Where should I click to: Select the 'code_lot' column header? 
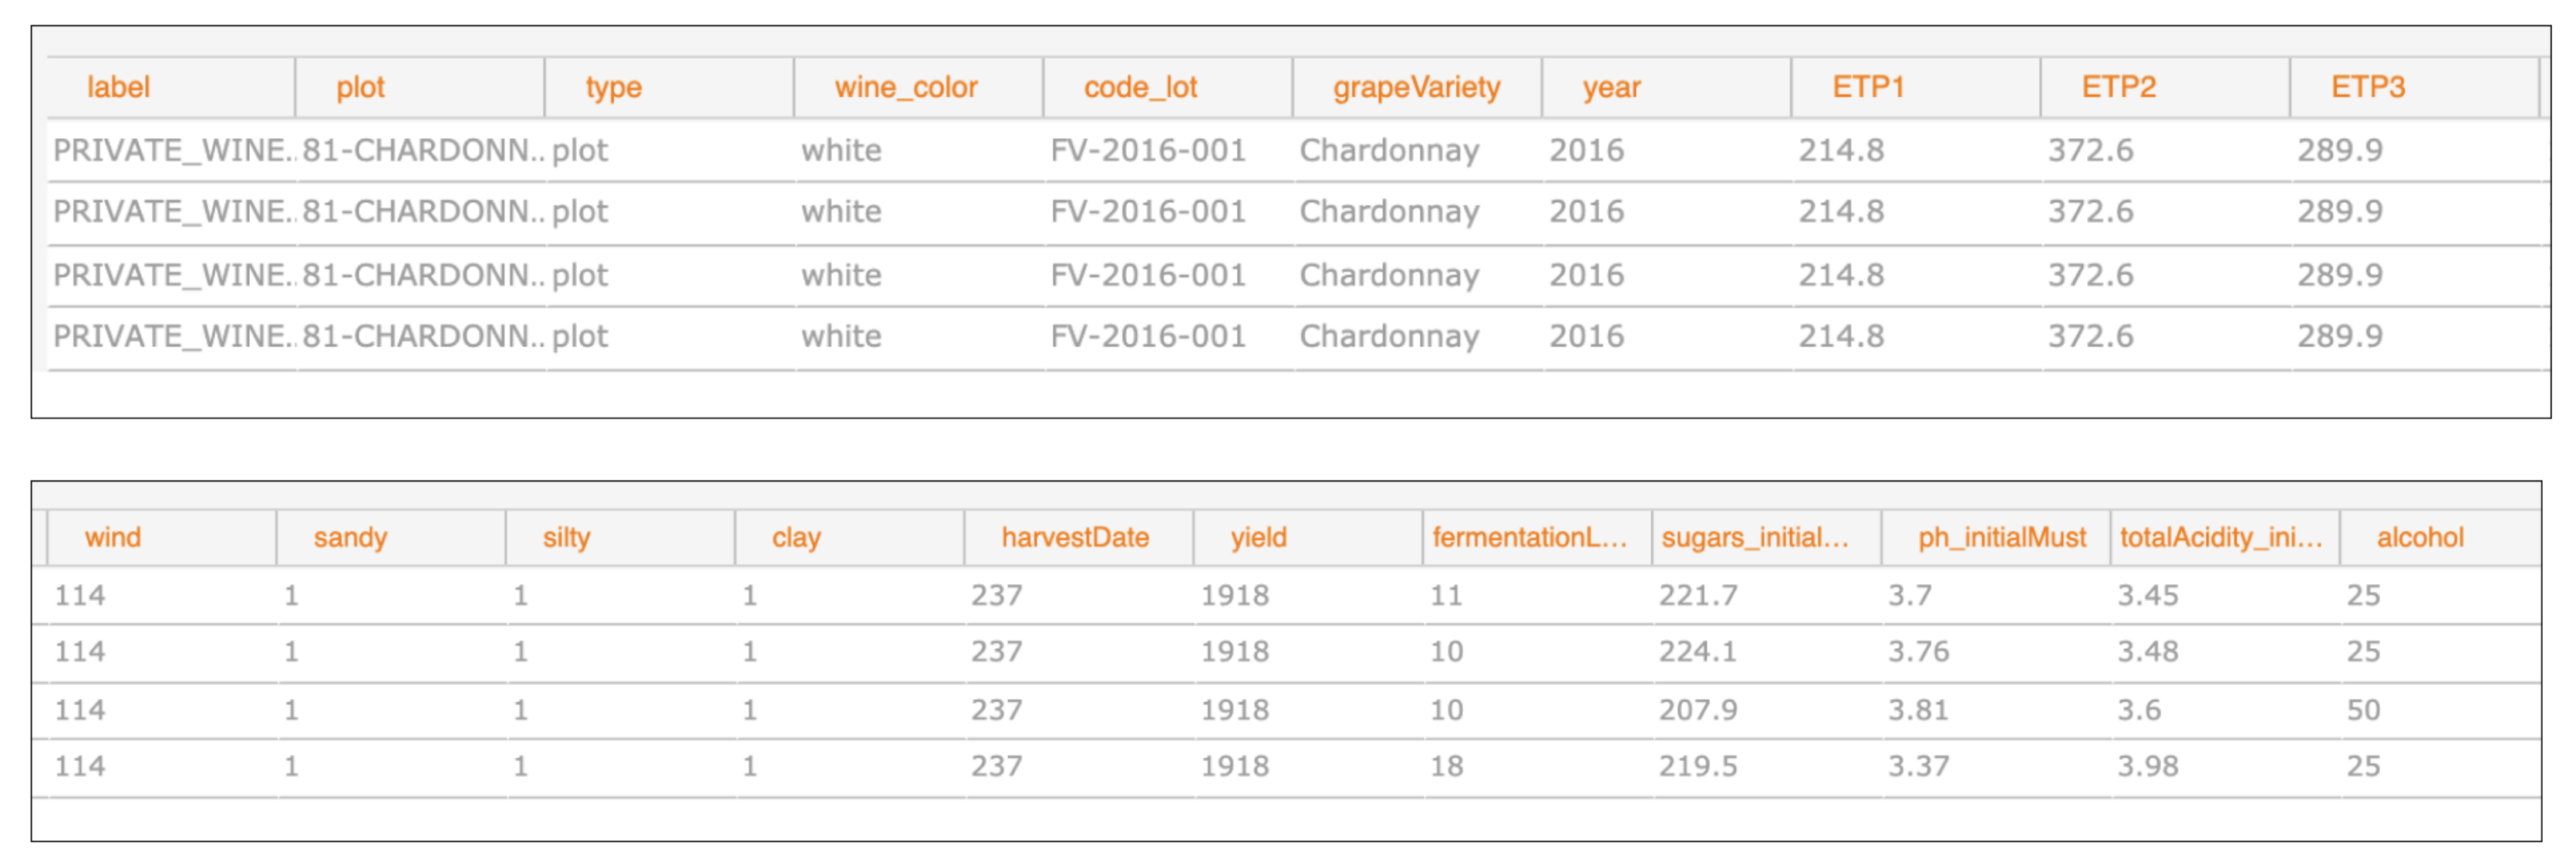tap(1140, 88)
